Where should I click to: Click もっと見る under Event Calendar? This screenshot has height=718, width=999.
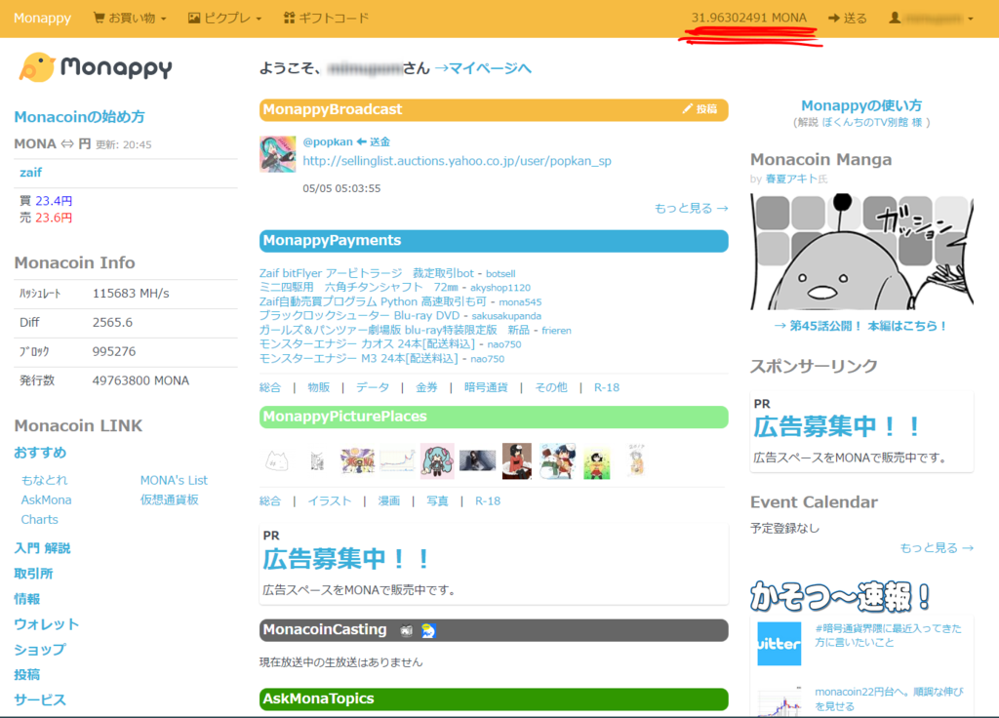click(x=937, y=548)
